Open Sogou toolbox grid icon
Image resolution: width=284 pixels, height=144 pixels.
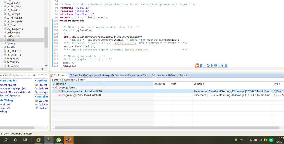click(x=226, y=66)
